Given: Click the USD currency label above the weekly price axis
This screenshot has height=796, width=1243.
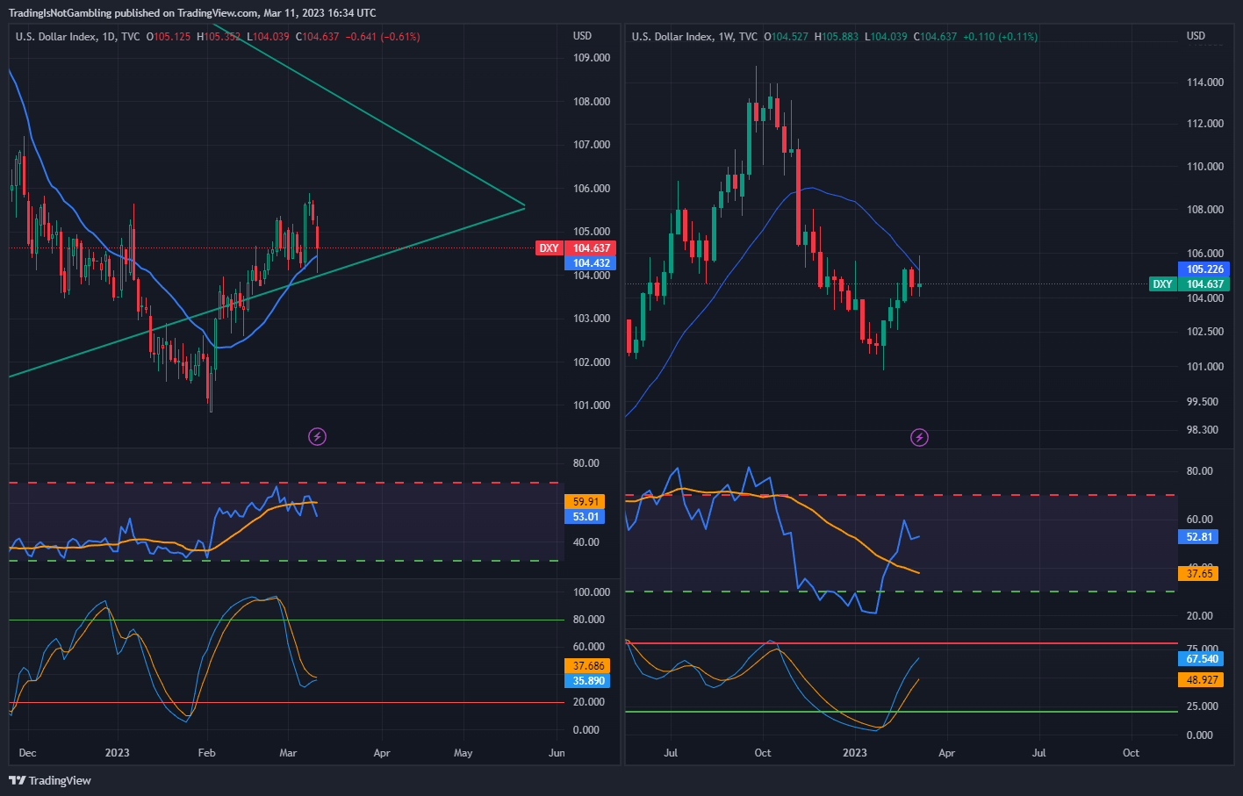Looking at the screenshot, I should coord(1196,36).
